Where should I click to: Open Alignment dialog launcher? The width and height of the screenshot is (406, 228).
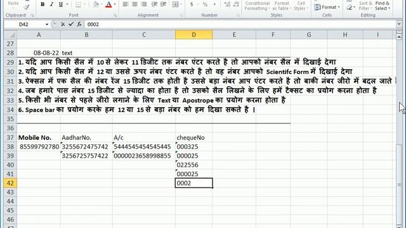(181, 15)
